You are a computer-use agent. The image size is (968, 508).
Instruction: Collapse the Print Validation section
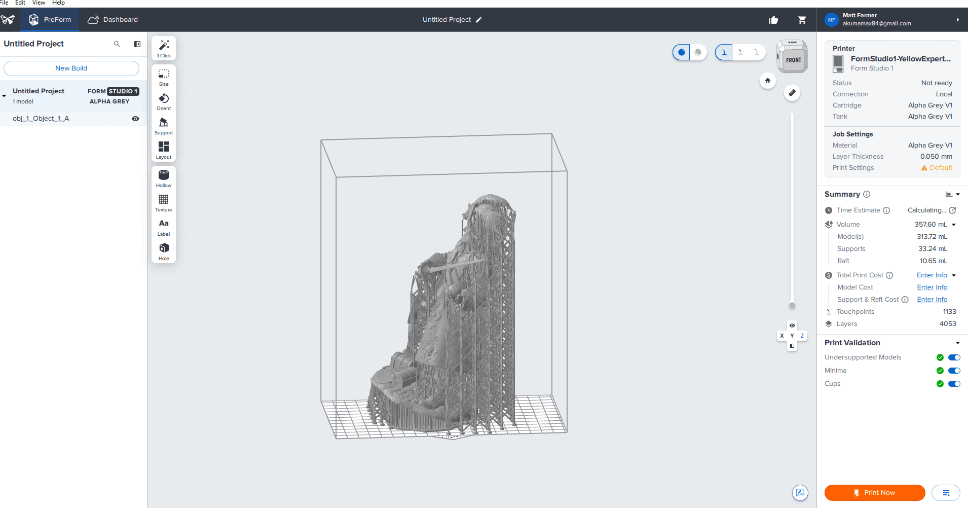tap(958, 343)
